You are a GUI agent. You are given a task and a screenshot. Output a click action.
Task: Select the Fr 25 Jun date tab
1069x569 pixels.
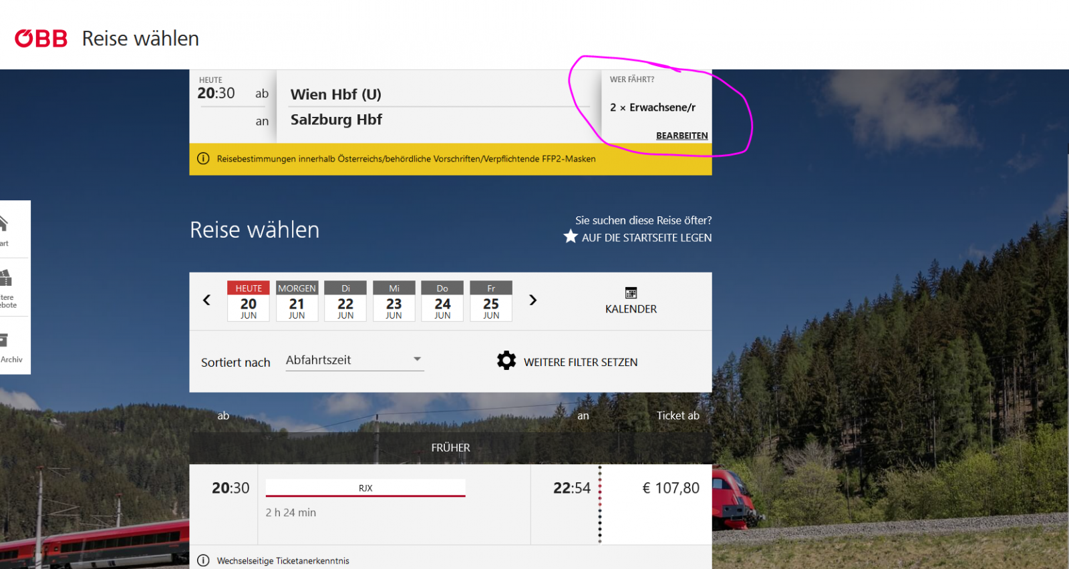pos(491,301)
